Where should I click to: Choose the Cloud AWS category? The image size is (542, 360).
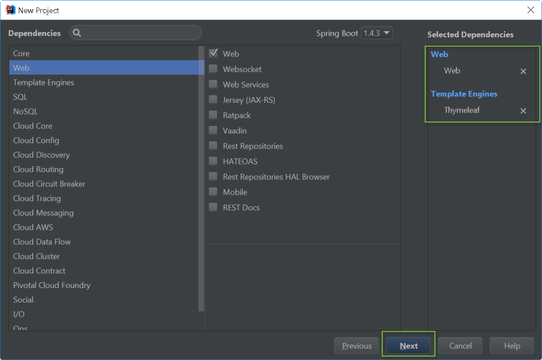click(104, 227)
